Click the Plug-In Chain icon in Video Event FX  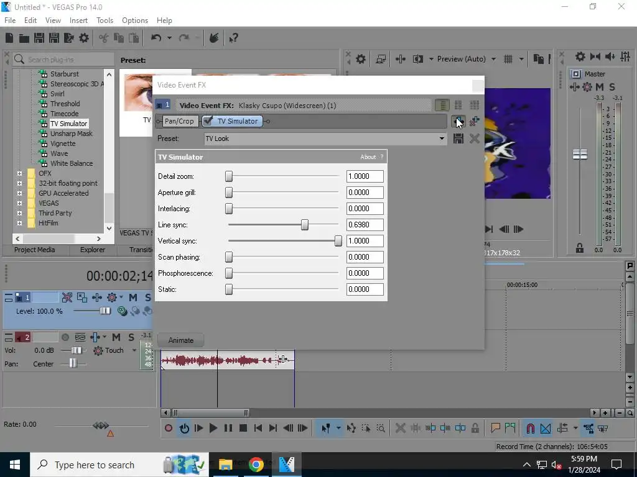pyautogui.click(x=458, y=121)
